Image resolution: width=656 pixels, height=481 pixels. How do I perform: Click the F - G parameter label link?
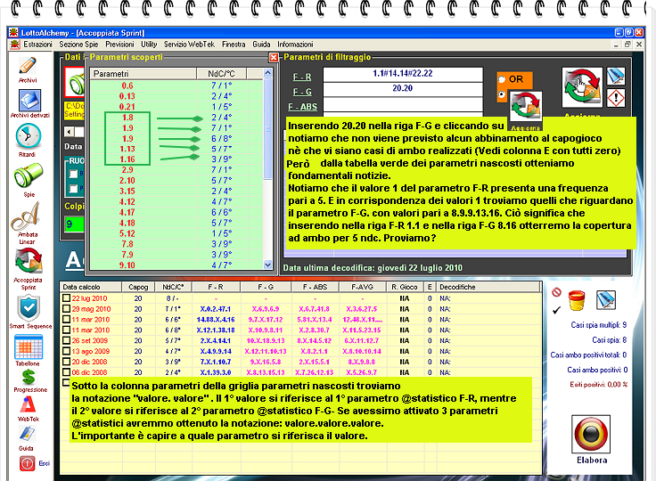302,92
